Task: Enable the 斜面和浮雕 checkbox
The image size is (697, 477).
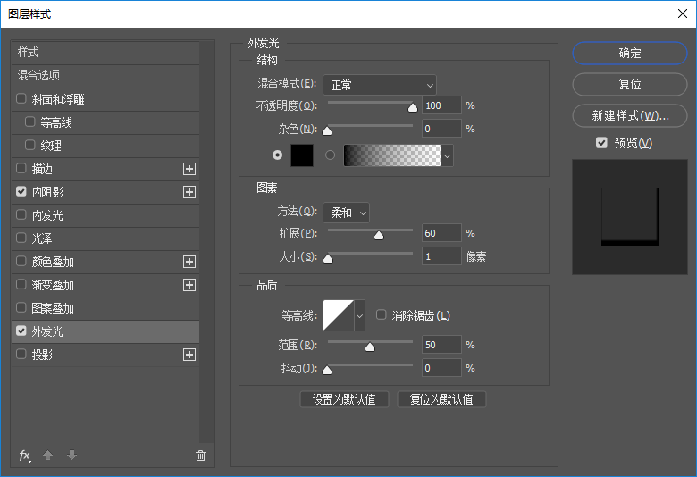Action: (x=21, y=98)
